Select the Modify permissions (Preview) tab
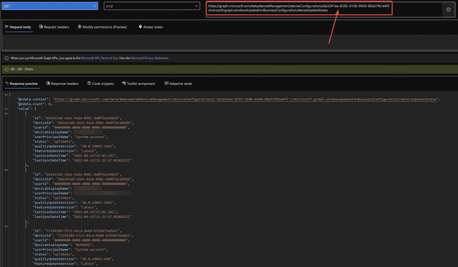458x267 pixels. pos(102,27)
